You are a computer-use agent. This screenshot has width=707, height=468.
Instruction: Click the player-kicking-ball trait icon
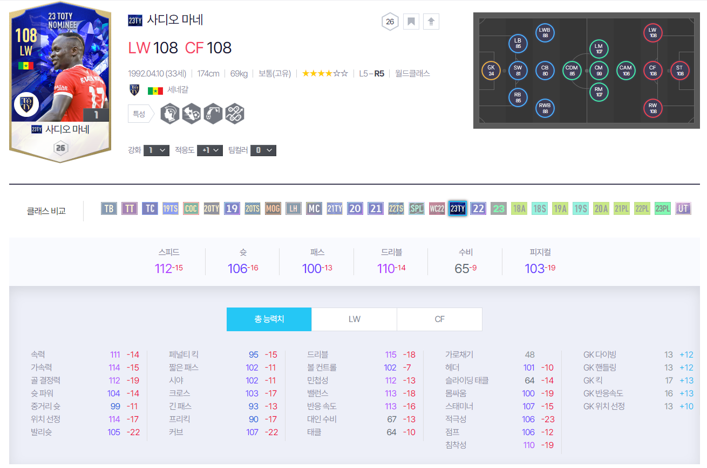coord(192,114)
